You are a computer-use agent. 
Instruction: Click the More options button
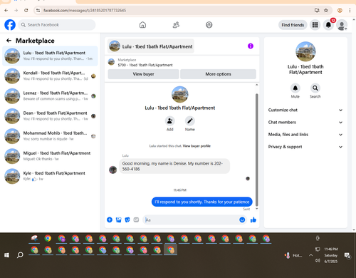[218, 74]
